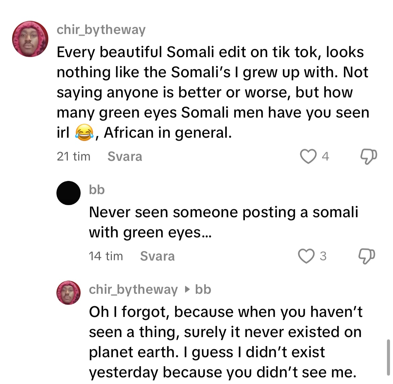The width and height of the screenshot is (393, 384).
Task: Like chir_bytheway's comment about Somali edits
Action: coord(308,156)
